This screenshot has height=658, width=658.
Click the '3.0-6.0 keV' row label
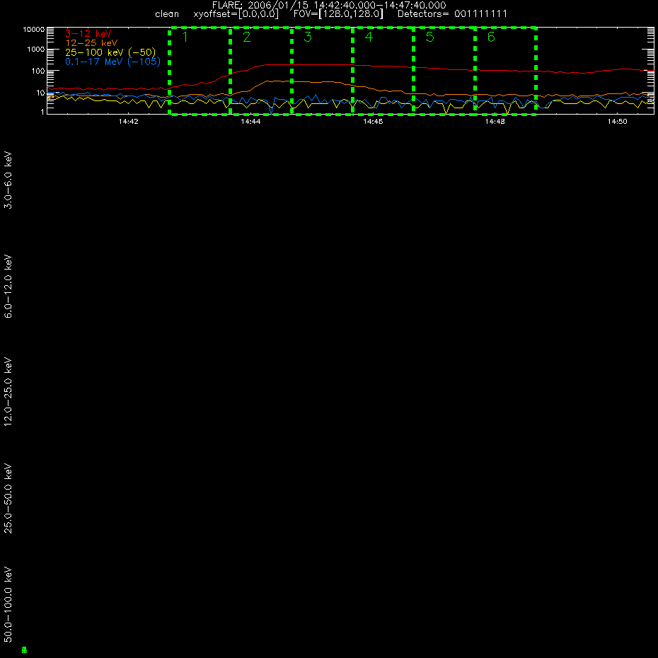click(8, 180)
